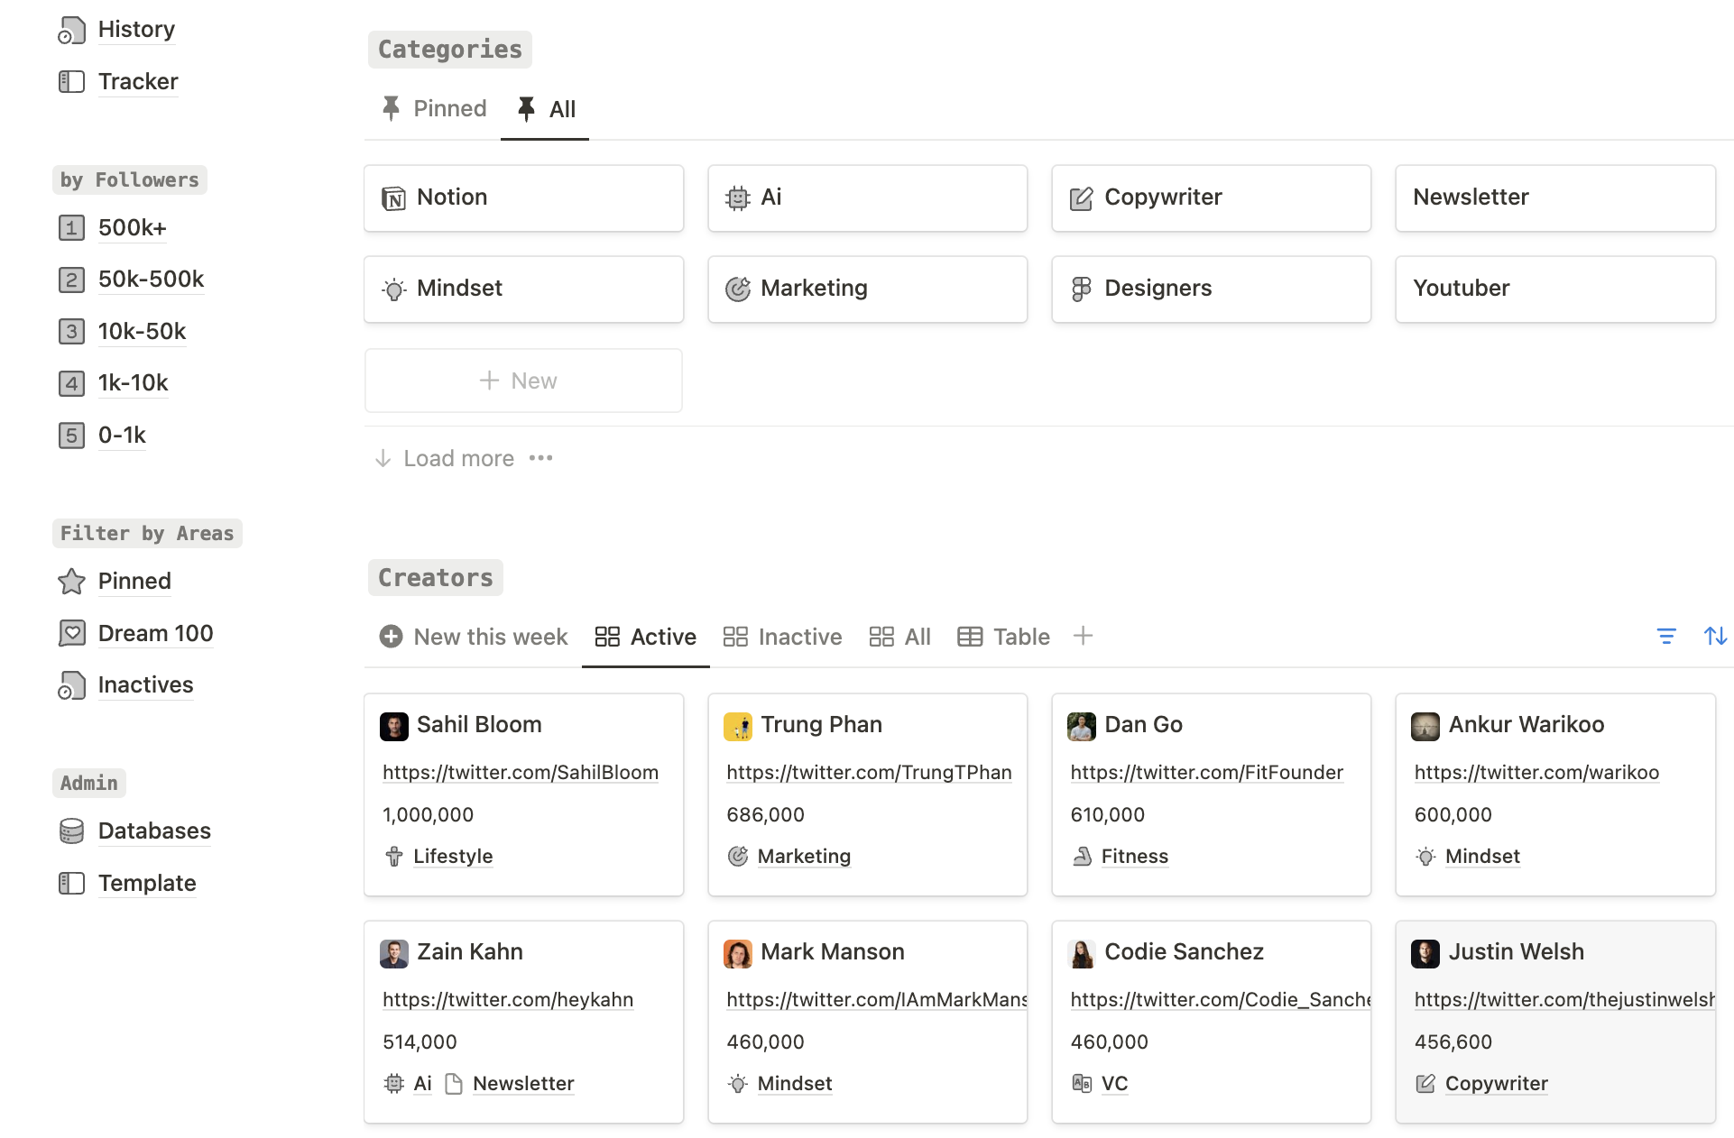1734x1138 pixels.
Task: Open the FitFounder Twitter link
Action: [x=1206, y=773]
